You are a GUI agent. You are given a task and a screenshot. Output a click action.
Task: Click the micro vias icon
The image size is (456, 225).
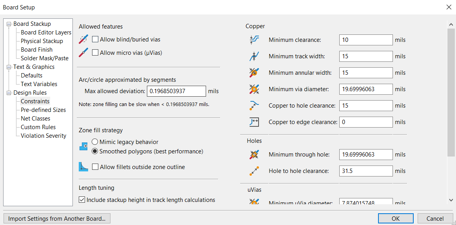click(x=83, y=53)
